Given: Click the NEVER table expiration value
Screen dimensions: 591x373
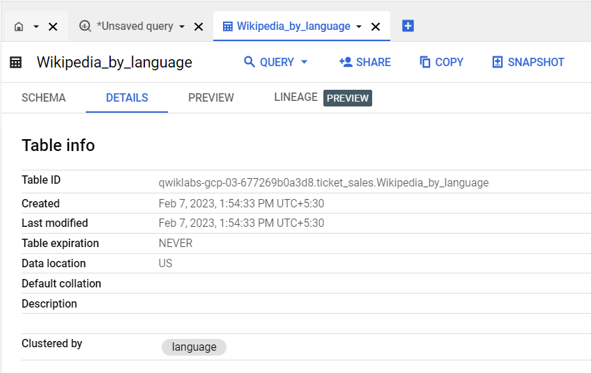Looking at the screenshot, I should pyautogui.click(x=175, y=243).
